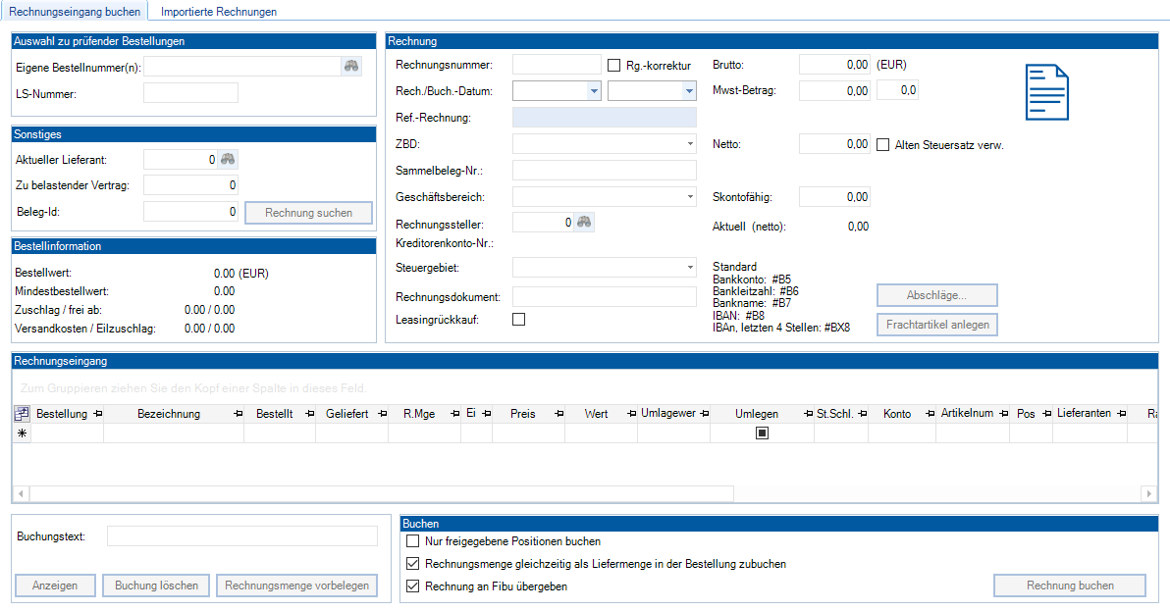Expand the Steuergebiet combo box
The image size is (1170, 611).
[690, 268]
